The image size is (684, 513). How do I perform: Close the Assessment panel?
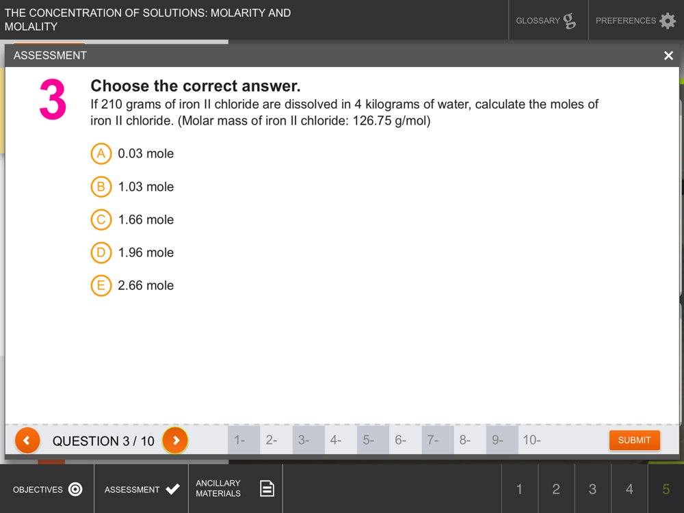pos(668,55)
